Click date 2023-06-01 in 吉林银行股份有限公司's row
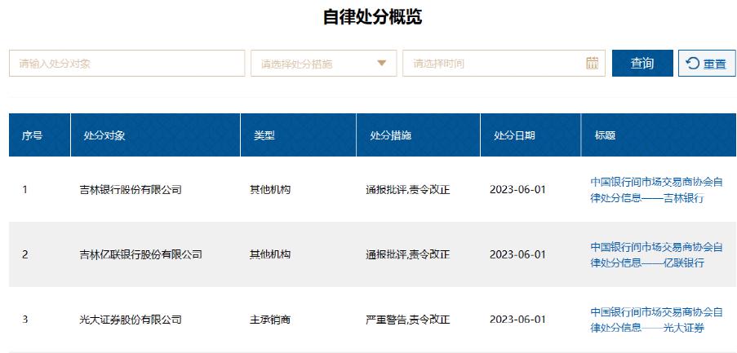Viewport: 737px width, 353px height. point(517,190)
